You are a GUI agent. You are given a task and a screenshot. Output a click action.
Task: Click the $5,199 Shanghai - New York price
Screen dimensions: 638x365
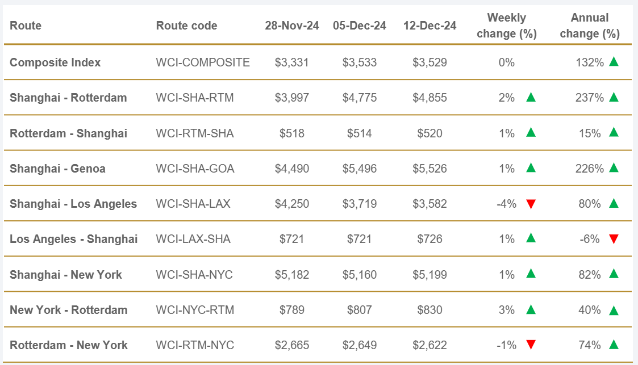(429, 275)
